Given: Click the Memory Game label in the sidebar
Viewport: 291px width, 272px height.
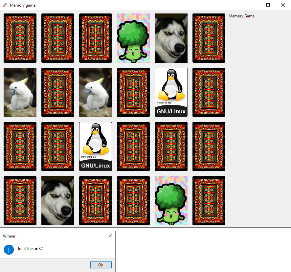Looking at the screenshot, I should click(241, 16).
